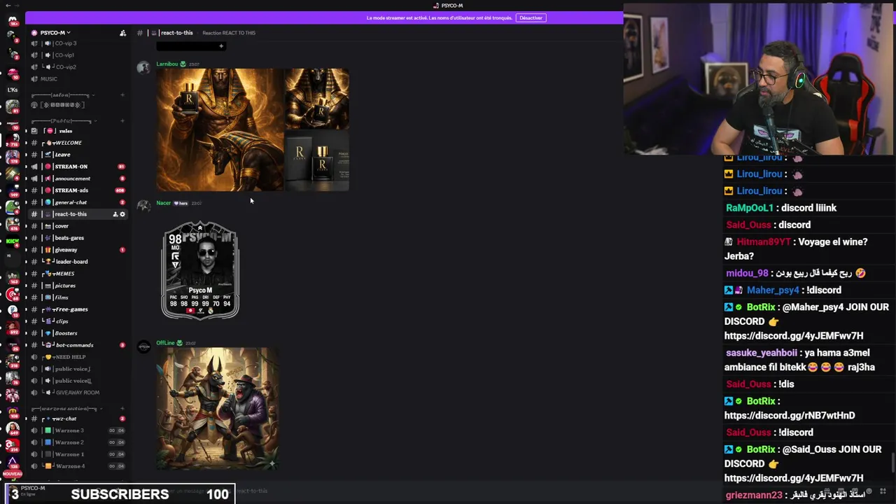Image resolution: width=896 pixels, height=504 pixels.
Task: Open the announcement channel
Action: [77, 178]
